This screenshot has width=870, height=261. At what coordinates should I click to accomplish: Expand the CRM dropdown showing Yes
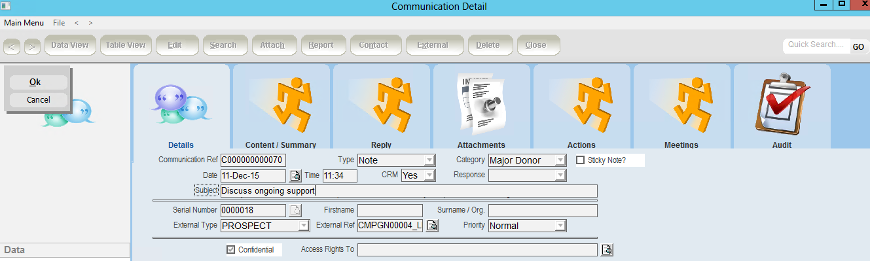429,175
